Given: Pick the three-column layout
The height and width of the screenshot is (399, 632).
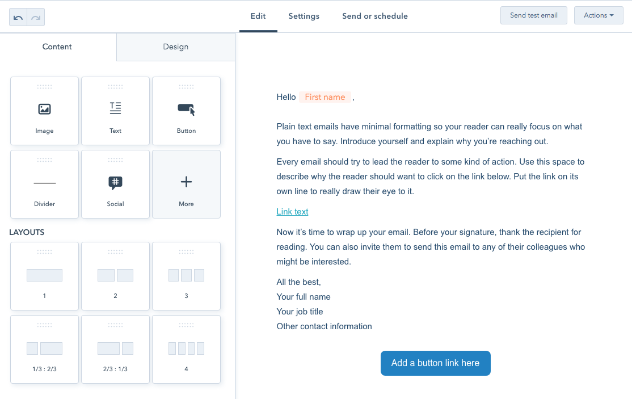Looking at the screenshot, I should click(186, 276).
